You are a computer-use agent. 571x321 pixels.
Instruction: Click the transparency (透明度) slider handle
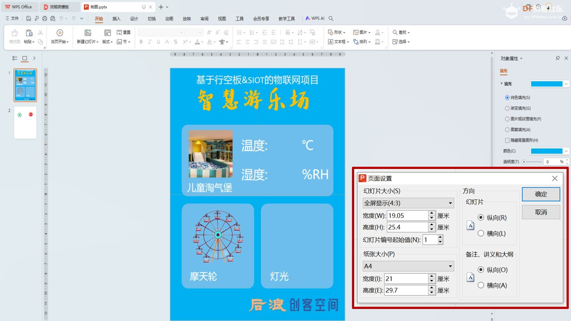click(524, 162)
